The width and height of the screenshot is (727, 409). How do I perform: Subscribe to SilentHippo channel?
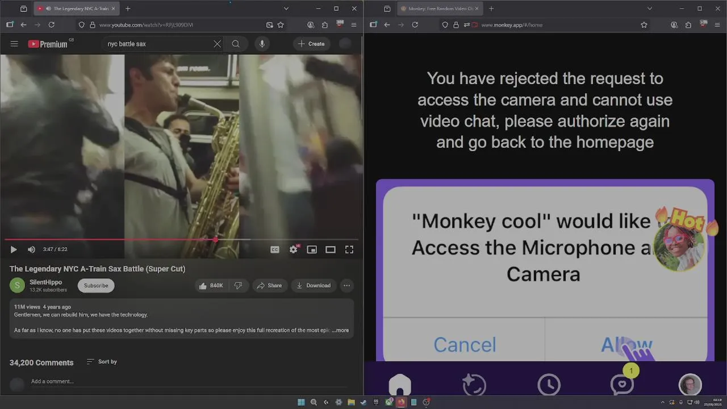[96, 286]
